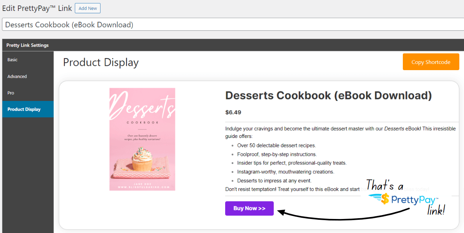Click the purple Buy Now button

249,208
